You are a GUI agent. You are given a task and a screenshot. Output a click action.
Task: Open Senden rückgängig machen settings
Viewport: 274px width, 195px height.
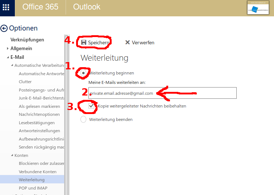(41, 147)
